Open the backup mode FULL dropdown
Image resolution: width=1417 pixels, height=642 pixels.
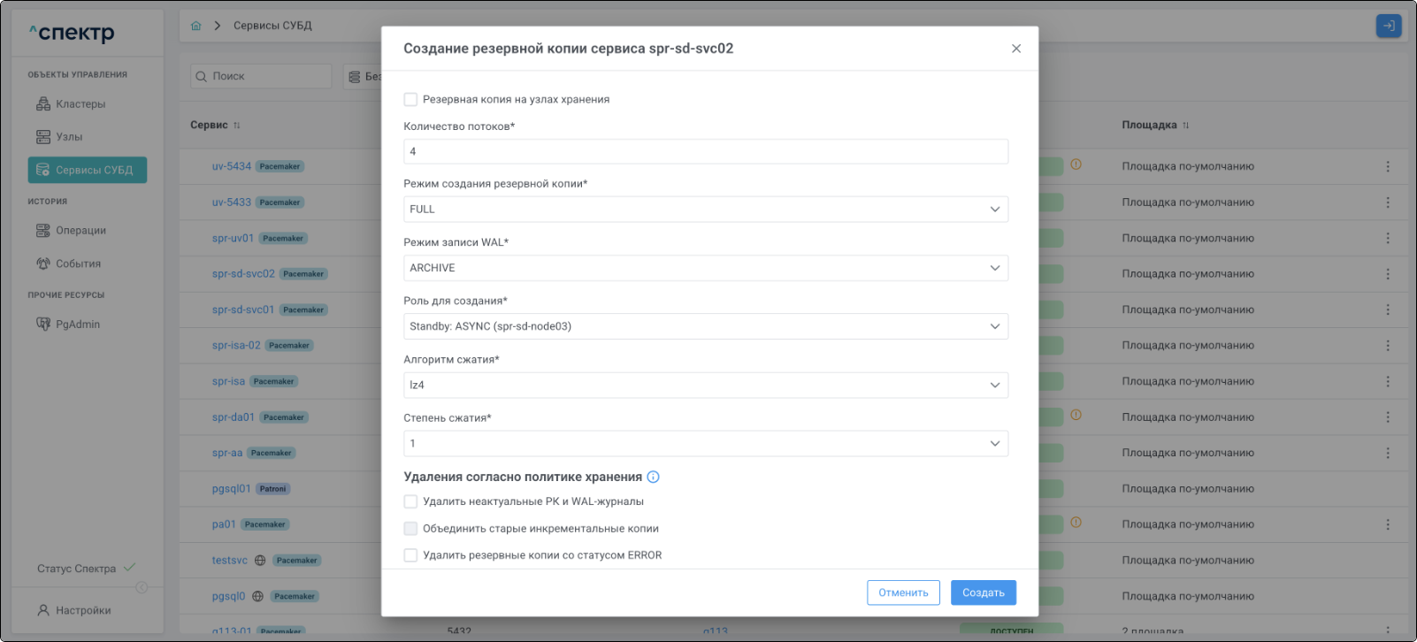(705, 210)
